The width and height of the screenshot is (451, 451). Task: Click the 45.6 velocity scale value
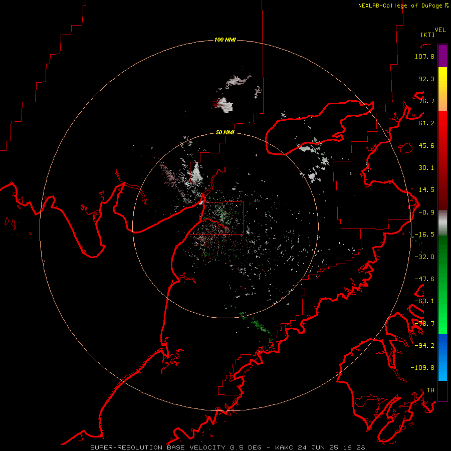426,145
